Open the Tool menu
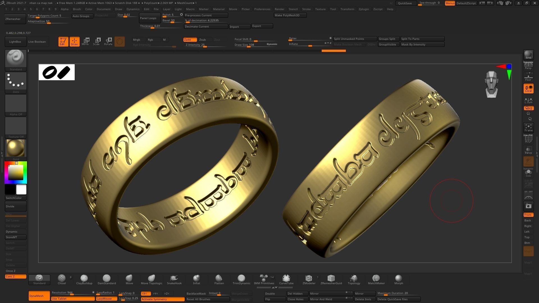539x303 pixels. click(333, 9)
